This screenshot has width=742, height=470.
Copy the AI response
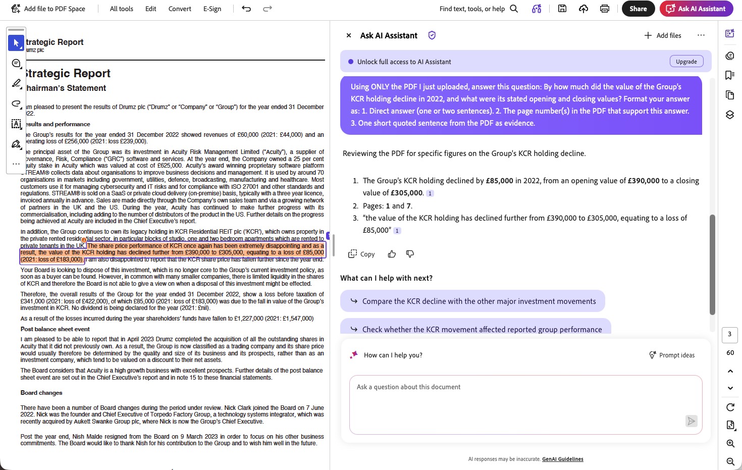(361, 254)
